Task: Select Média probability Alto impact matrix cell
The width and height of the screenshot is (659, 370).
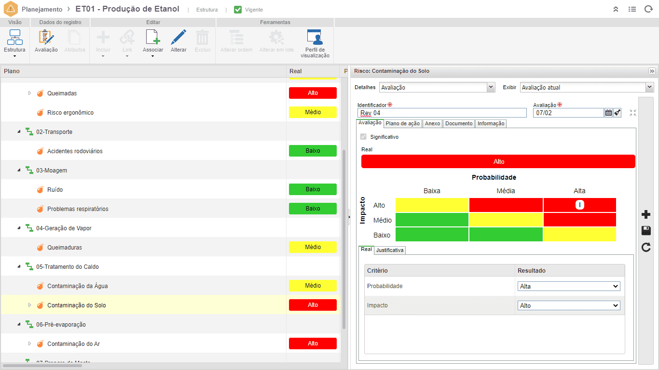Action: (x=506, y=205)
